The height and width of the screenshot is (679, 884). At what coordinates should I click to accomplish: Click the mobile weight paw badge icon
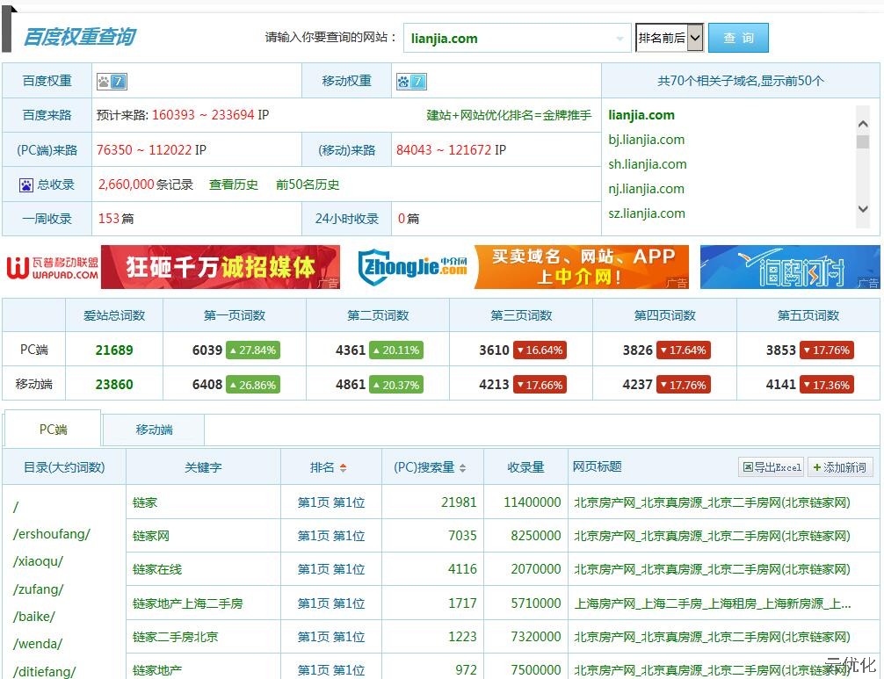410,81
